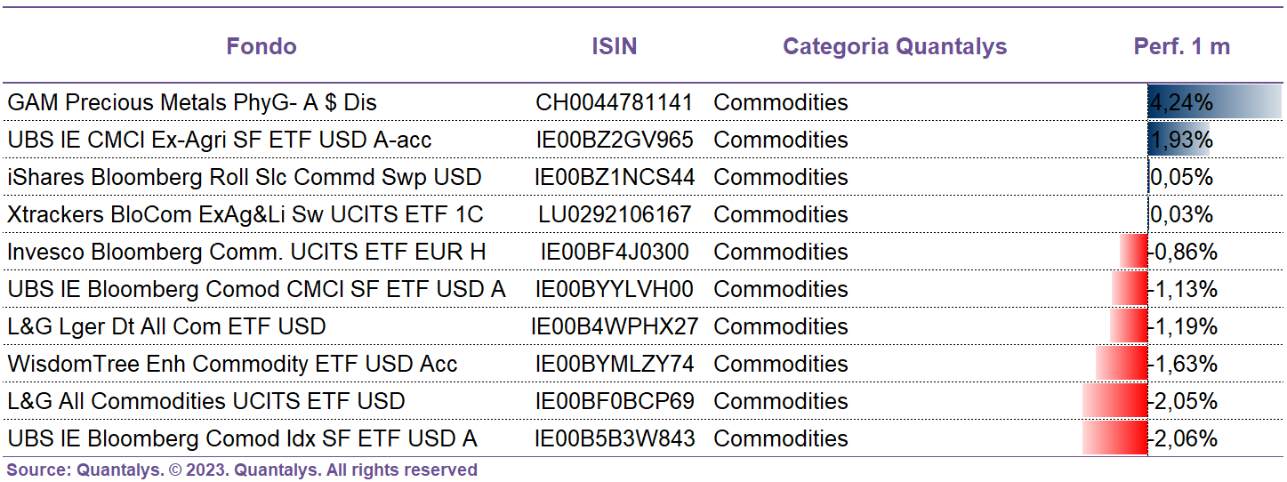Click the red -1,63% performance bar
Screen dimensions: 1287x482
(1122, 364)
